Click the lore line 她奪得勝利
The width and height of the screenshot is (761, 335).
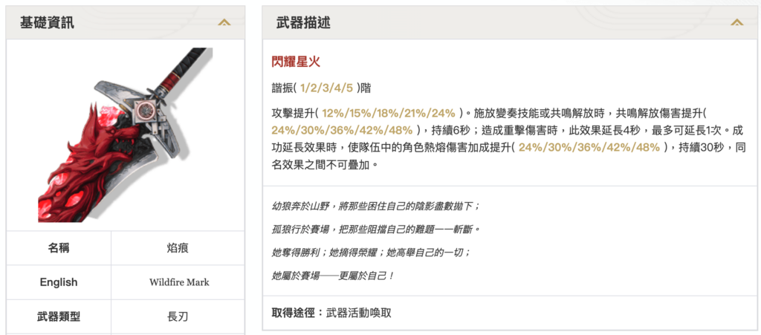[x=371, y=253]
